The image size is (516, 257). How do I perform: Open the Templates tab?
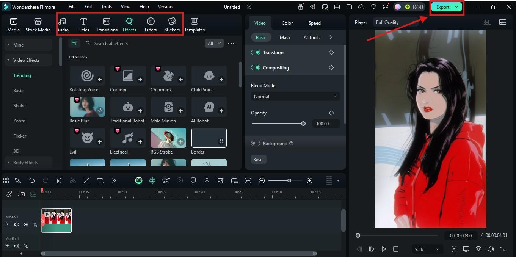pyautogui.click(x=194, y=25)
